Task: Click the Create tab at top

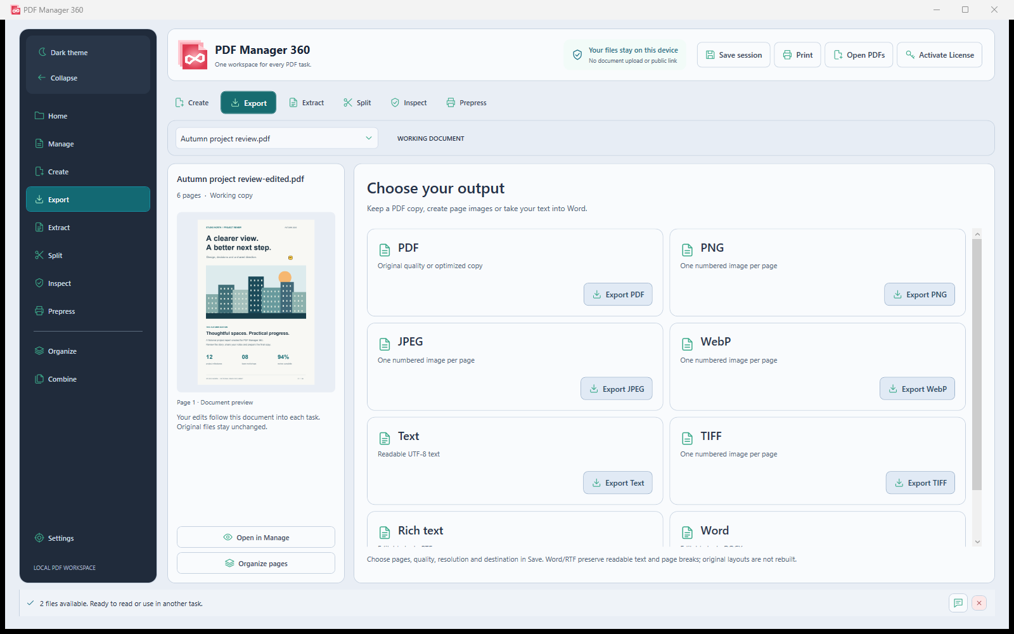Action: (192, 103)
